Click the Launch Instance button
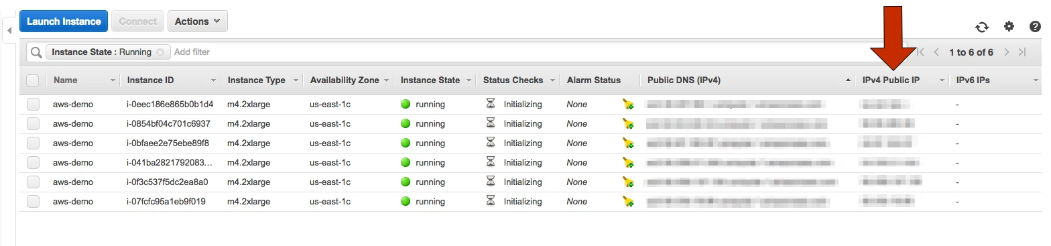The width and height of the screenshot is (1051, 246). pyautogui.click(x=64, y=21)
